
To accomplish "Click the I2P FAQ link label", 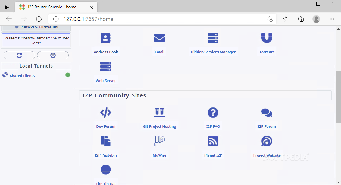I will (213, 126).
